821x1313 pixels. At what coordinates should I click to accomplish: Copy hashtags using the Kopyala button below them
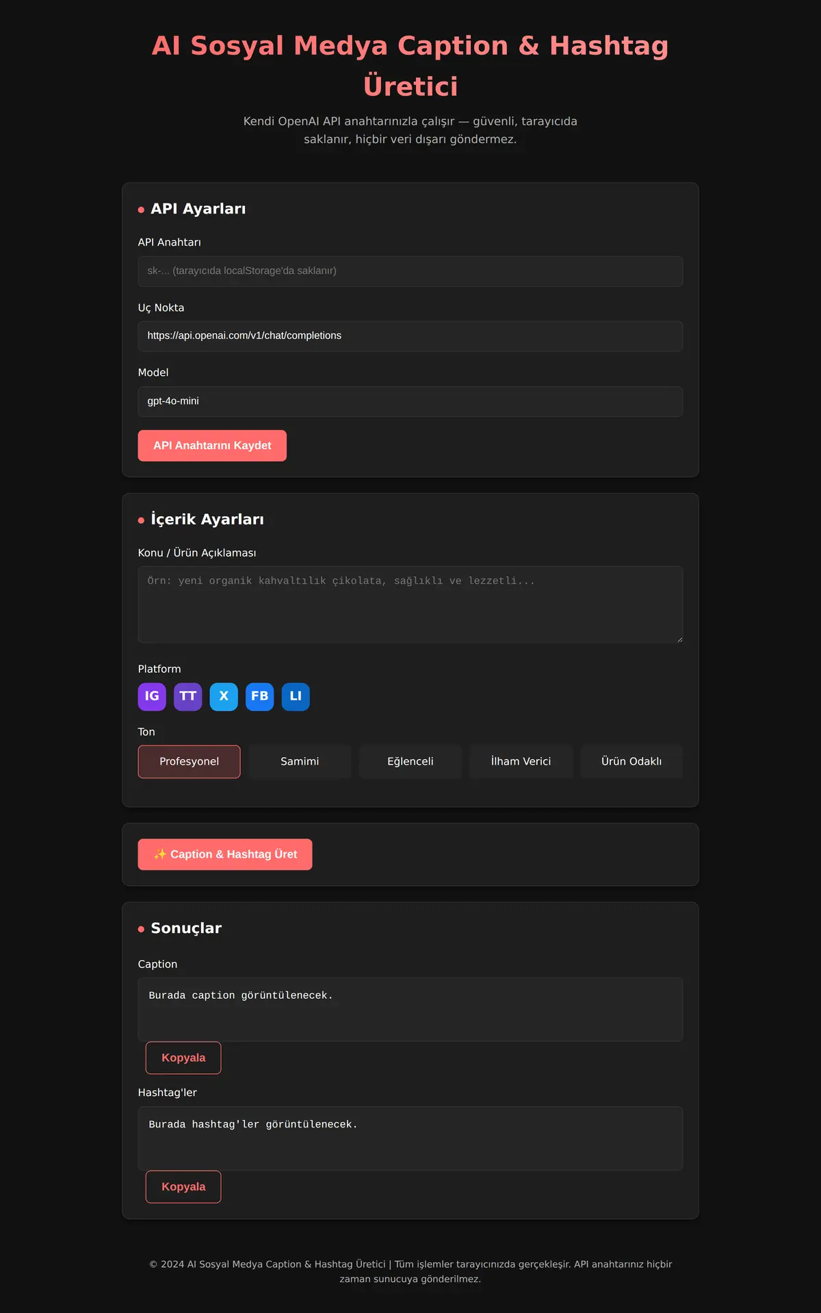click(x=183, y=1186)
